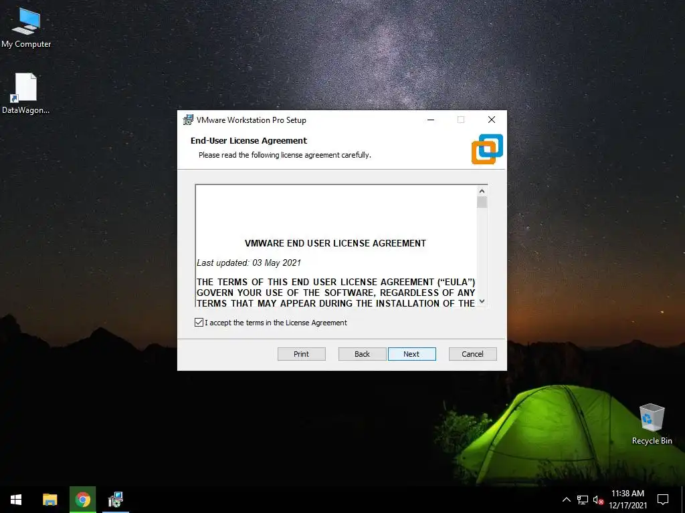
Task: Click 'VMWARE END USER LICENSE AGREEMENT' heading
Action: (x=335, y=243)
